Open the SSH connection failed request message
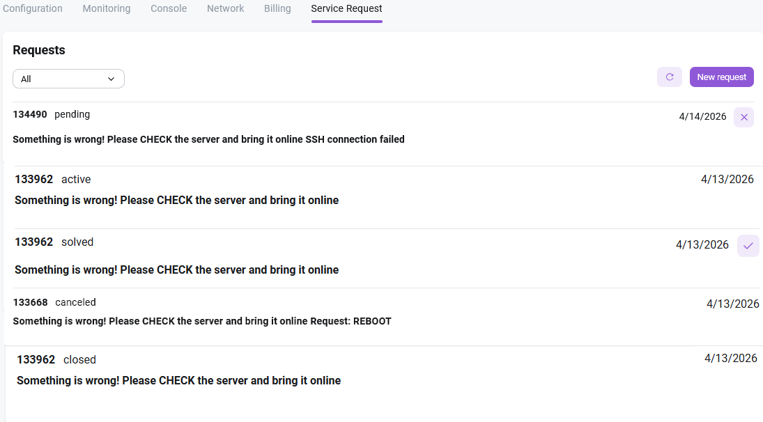Viewport: 763px width, 422px height. click(208, 139)
